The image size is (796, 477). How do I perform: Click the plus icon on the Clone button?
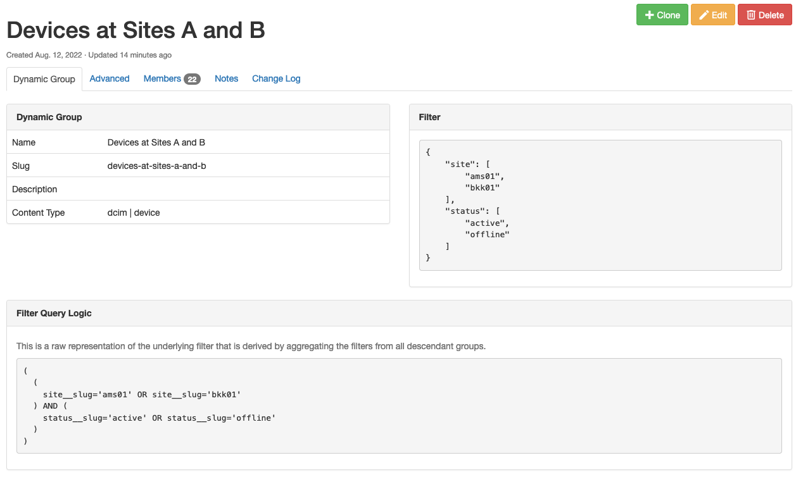[x=650, y=14]
